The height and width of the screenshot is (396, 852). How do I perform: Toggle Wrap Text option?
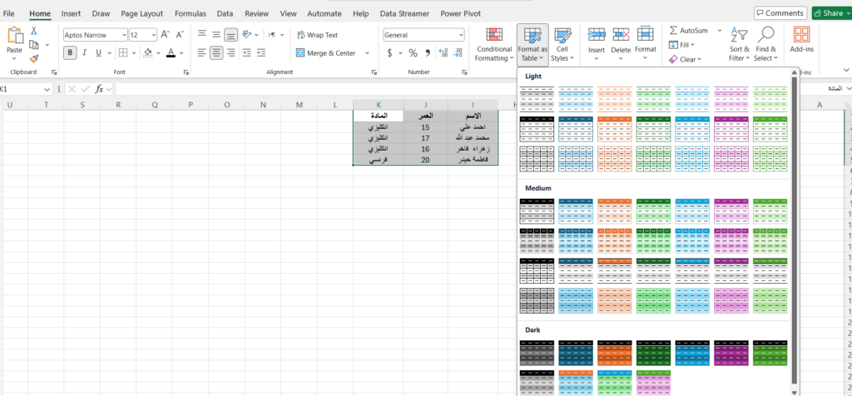316,35
